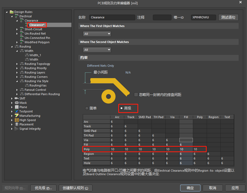The width and height of the screenshot is (247, 193).
Task: Close the PCB rules editor dialog
Action: click(241, 2)
